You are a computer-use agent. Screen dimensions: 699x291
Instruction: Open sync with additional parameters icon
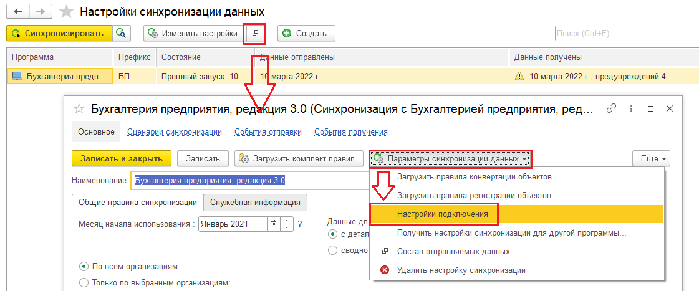click(x=121, y=33)
